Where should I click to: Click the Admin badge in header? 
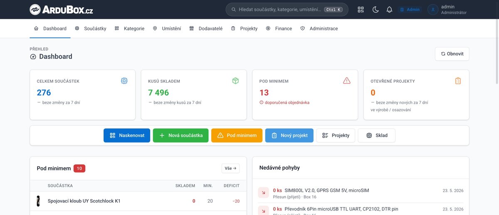(x=410, y=10)
